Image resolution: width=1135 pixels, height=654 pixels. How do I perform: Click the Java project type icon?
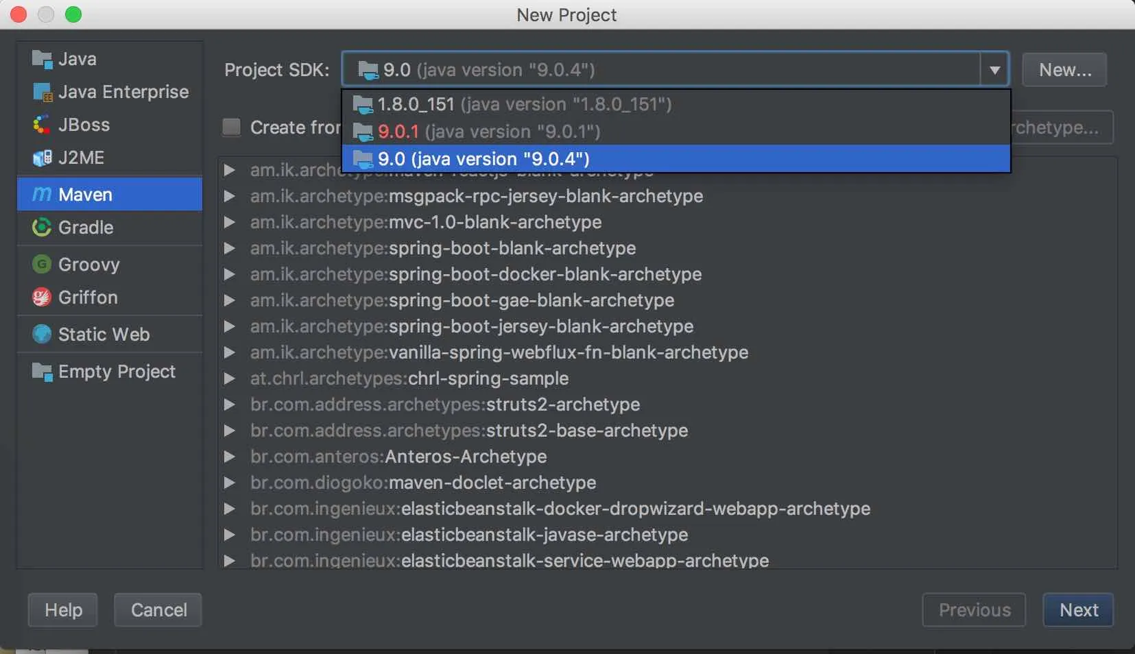click(x=42, y=60)
